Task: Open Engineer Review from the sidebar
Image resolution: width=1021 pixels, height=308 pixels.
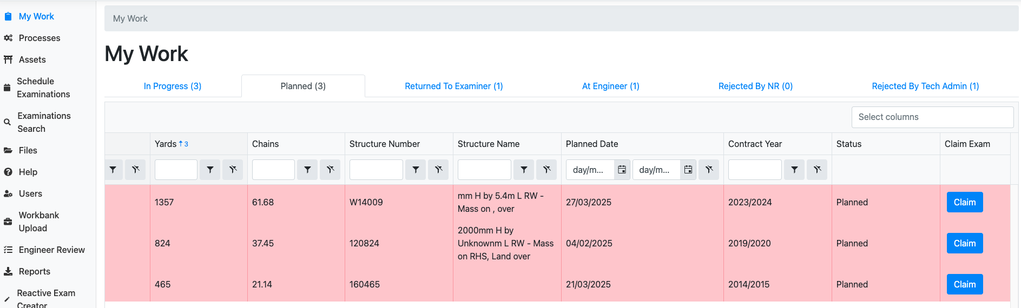Action: point(51,250)
